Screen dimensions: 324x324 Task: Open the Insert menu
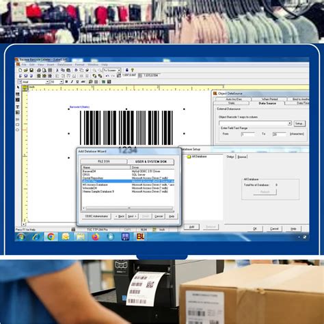(51, 65)
